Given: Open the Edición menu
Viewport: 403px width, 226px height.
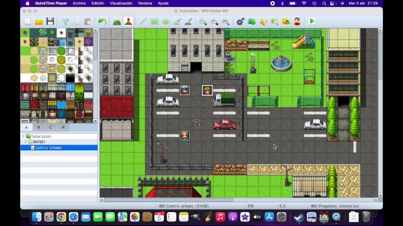Looking at the screenshot, I should [x=98, y=3].
